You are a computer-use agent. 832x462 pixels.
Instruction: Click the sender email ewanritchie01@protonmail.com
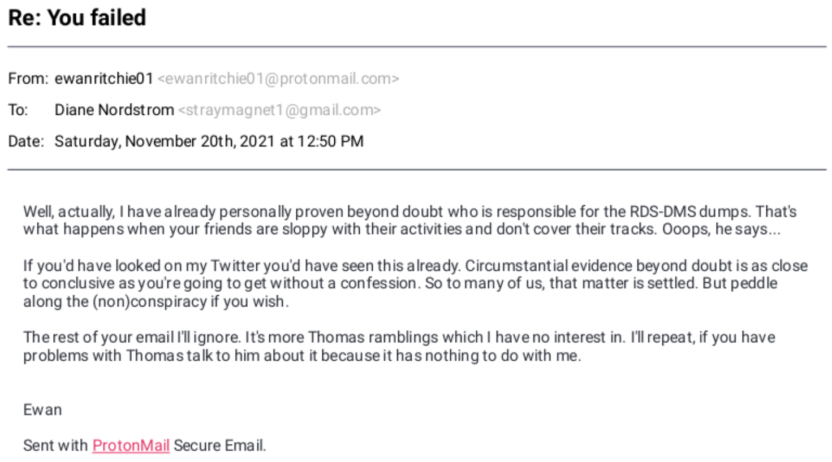pyautogui.click(x=278, y=79)
